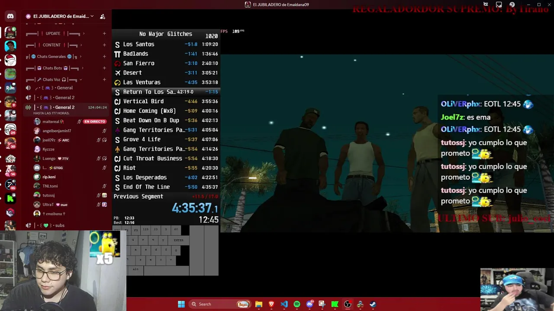The image size is (554, 311).
Task: Add channel to CONTENT category
Action: point(104,45)
